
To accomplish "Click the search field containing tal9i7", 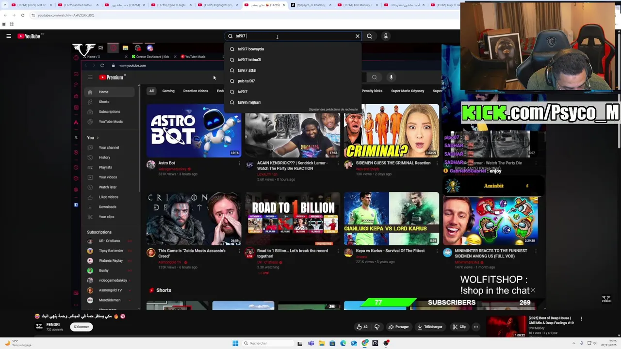I will point(294,36).
